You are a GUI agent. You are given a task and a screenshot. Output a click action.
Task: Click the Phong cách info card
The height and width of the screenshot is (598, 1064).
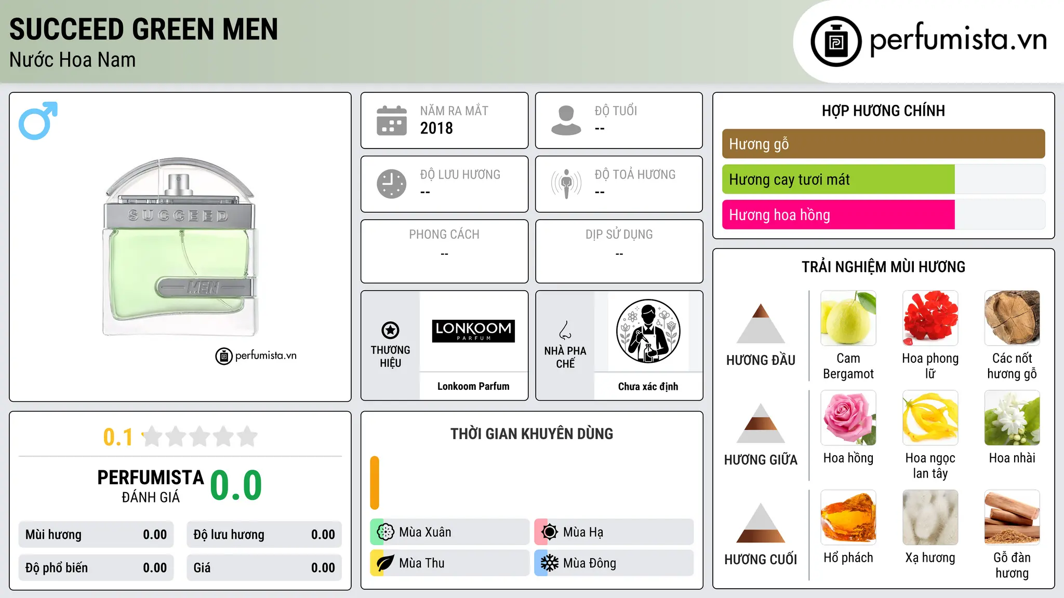(444, 251)
